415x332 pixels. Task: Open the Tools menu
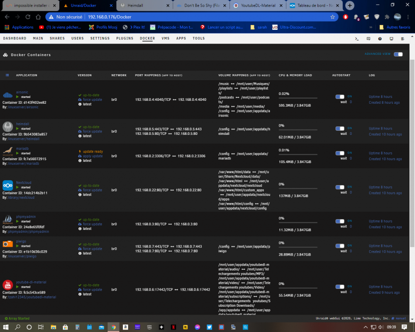tap(198, 39)
